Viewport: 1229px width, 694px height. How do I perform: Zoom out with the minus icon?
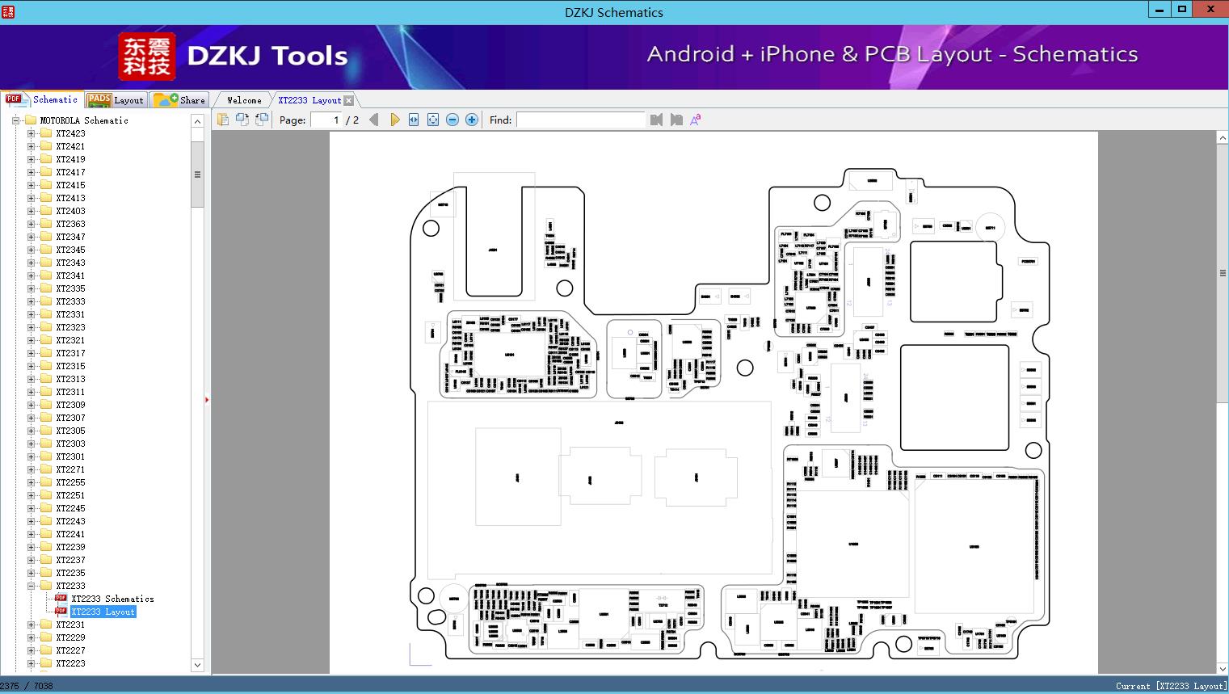[452, 120]
